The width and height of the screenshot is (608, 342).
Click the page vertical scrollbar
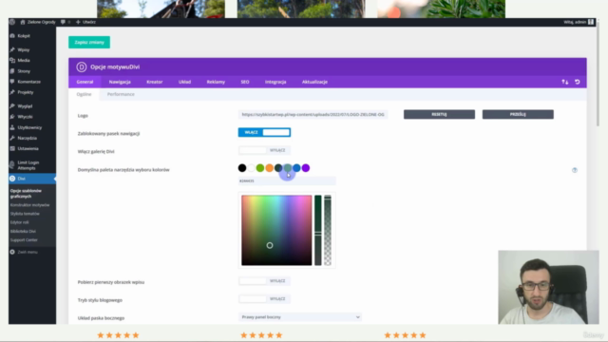598,74
